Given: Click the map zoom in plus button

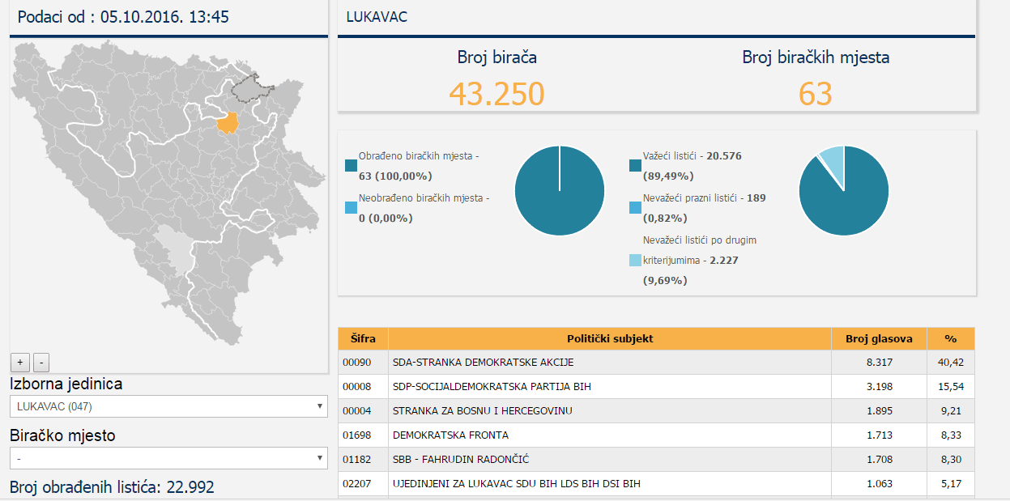Looking at the screenshot, I should click(x=20, y=363).
